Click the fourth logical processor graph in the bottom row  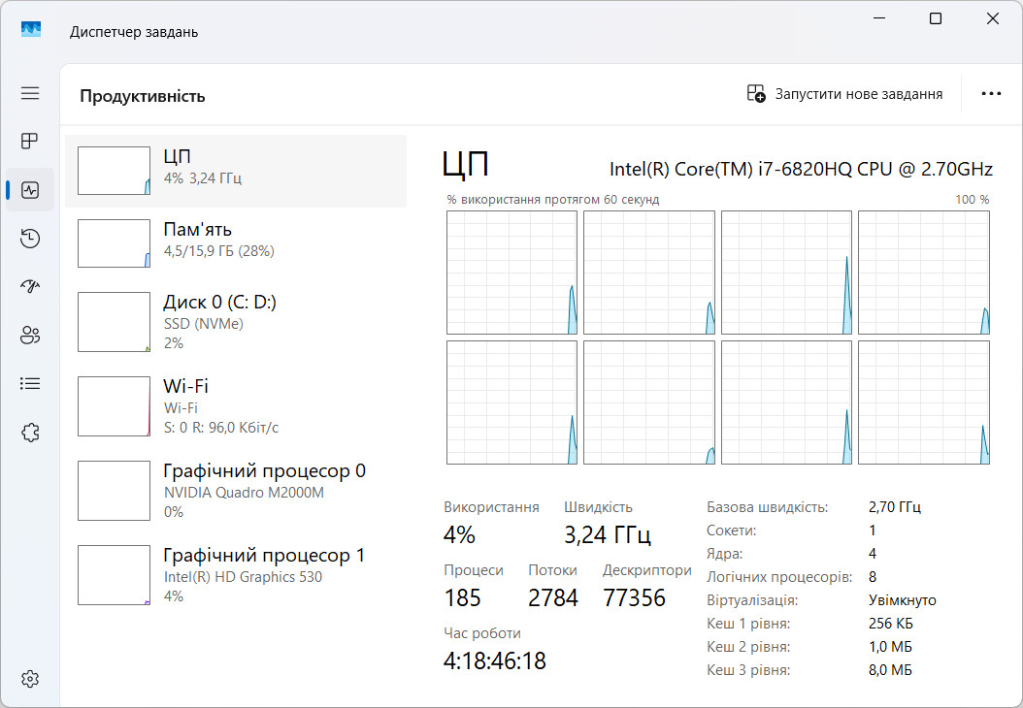click(924, 402)
